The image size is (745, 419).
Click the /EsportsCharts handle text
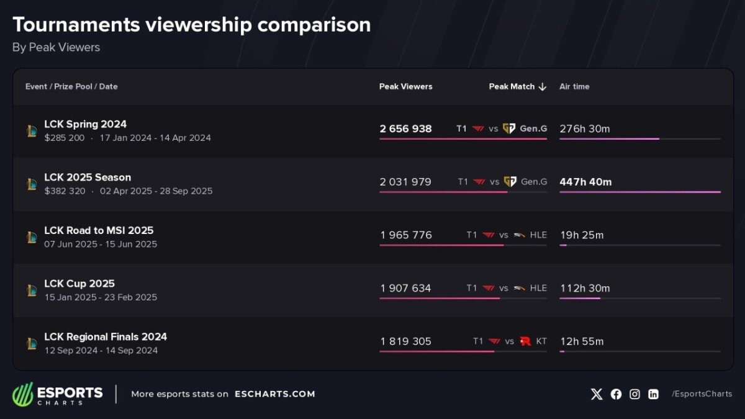click(x=702, y=394)
